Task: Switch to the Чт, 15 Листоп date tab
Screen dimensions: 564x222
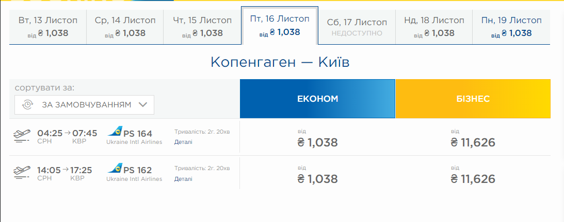Action: [x=202, y=27]
